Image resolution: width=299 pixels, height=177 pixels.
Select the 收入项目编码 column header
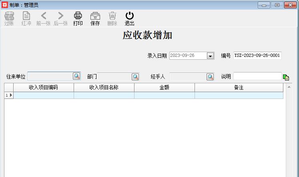coord(44,87)
